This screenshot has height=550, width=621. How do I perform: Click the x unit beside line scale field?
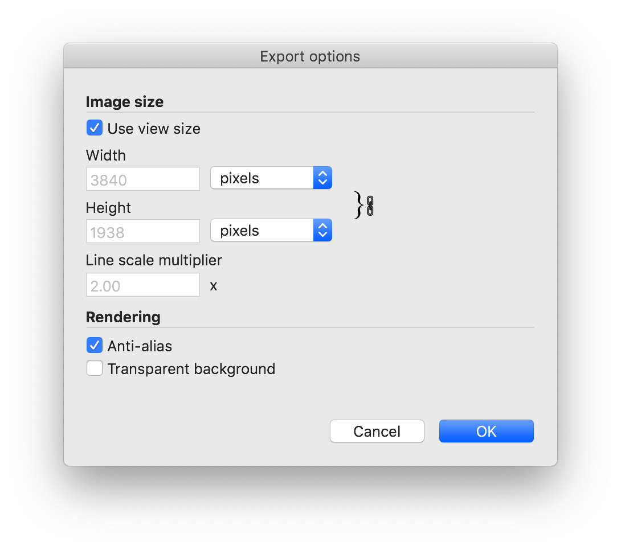coord(214,286)
